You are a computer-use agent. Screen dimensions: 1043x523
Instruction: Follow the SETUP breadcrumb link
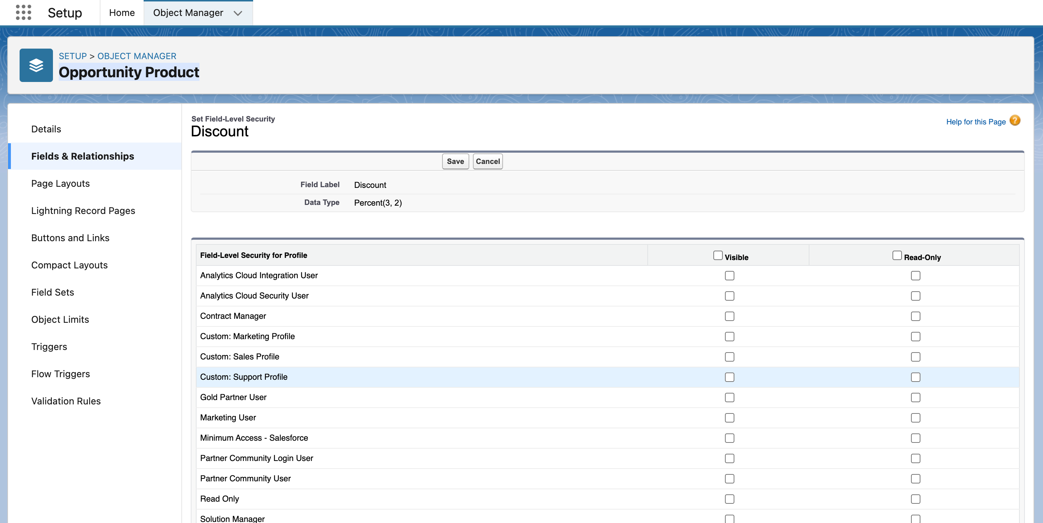73,56
